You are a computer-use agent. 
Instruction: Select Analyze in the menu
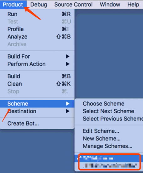point(37,36)
